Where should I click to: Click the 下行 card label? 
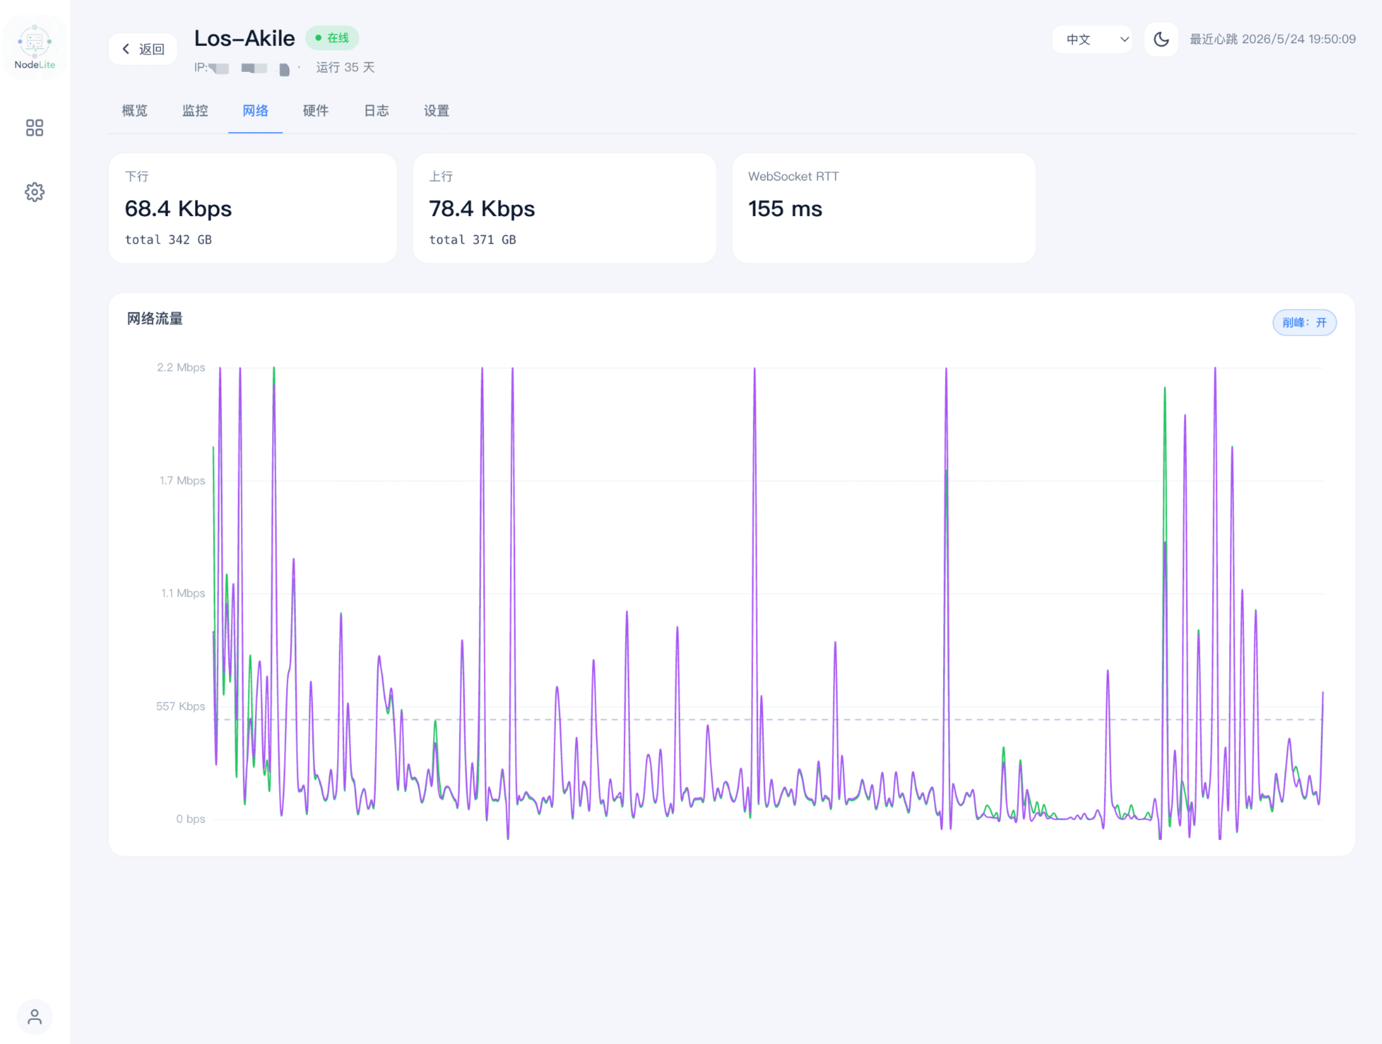point(137,177)
